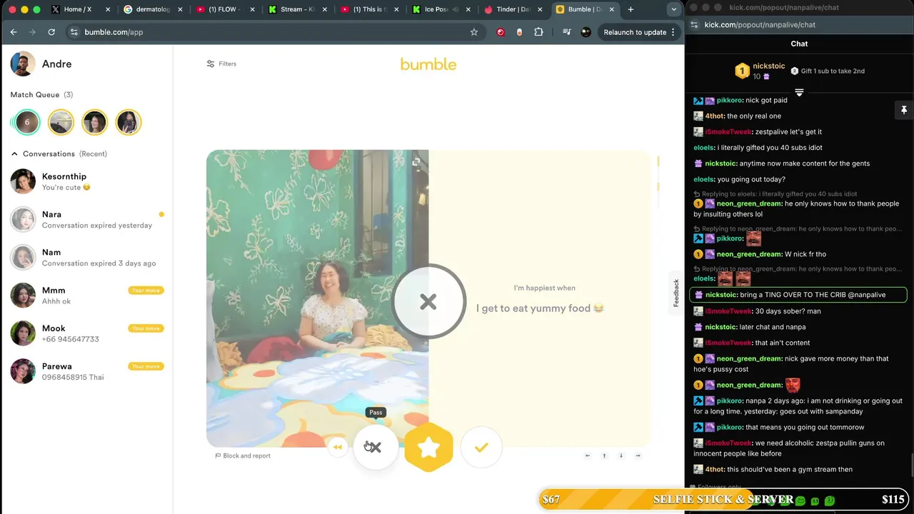Click the profile photo on the card

coord(317,298)
